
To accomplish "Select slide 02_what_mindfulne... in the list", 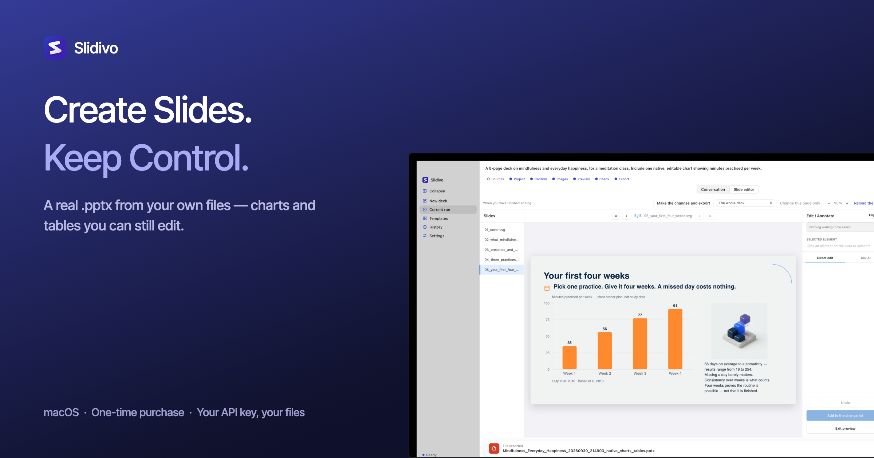I will (x=502, y=240).
